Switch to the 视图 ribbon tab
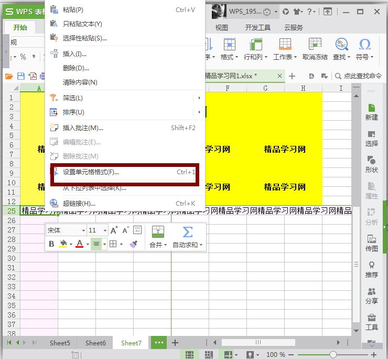Screen dimensions: 388x359 click(221, 27)
